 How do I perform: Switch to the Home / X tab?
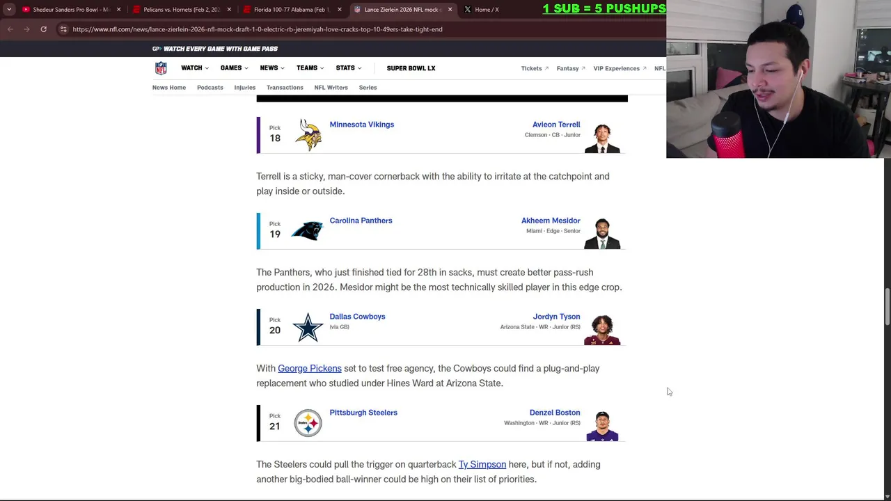(487, 10)
